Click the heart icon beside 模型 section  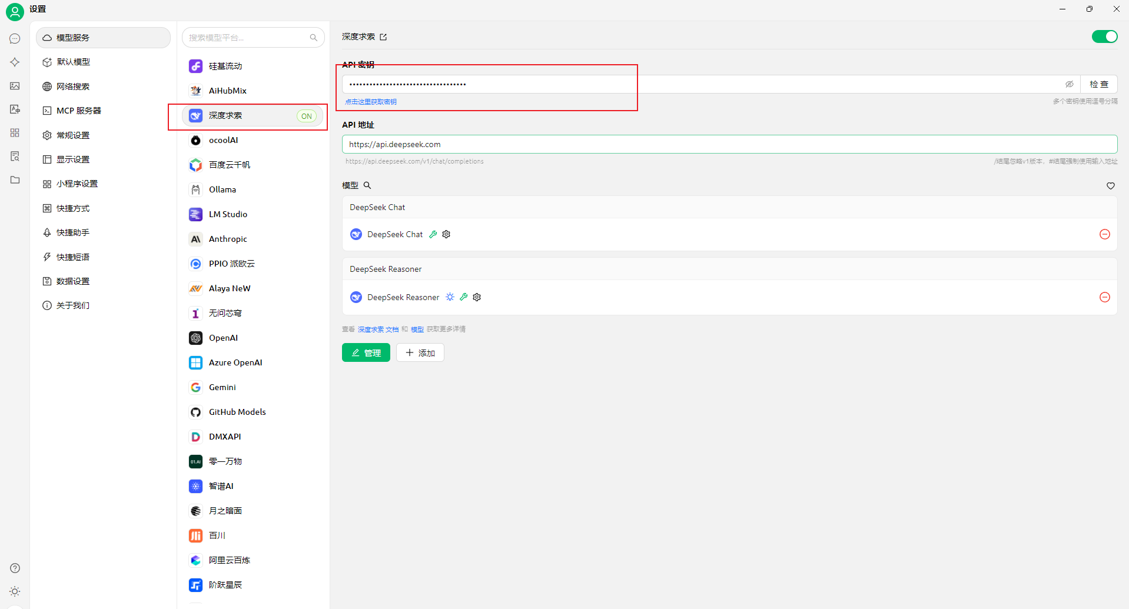pyautogui.click(x=1110, y=186)
